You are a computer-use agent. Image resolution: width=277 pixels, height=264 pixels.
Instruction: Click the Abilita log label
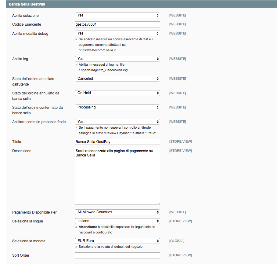[x=20, y=59]
